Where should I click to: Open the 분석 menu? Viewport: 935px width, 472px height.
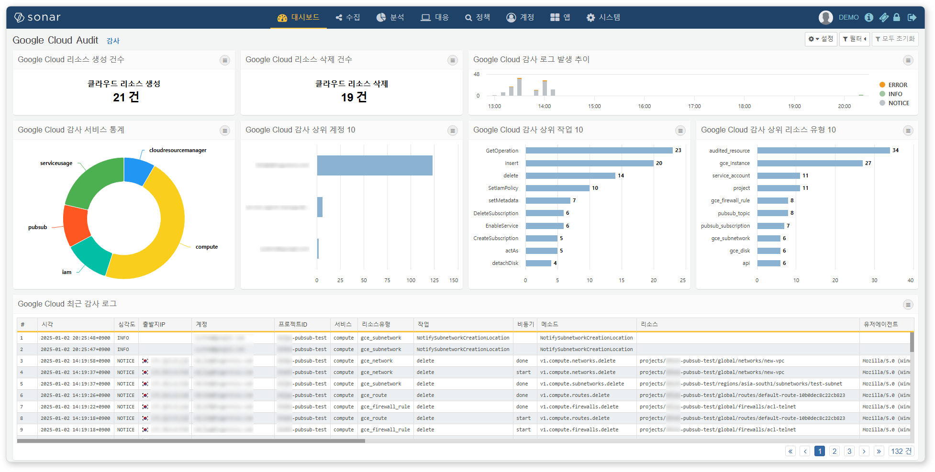pyautogui.click(x=390, y=17)
